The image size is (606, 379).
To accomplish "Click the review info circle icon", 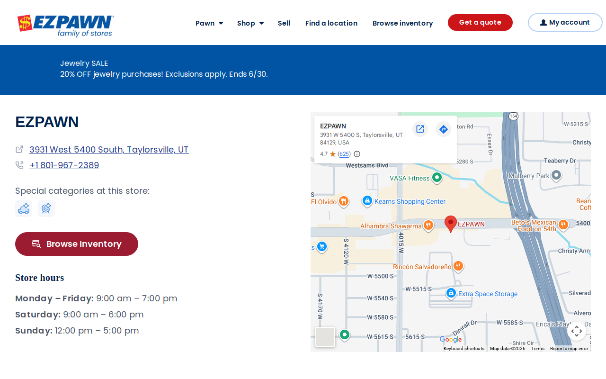I will tap(357, 154).
